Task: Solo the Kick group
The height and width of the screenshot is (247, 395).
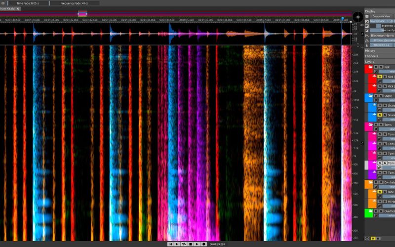Action: tap(381, 67)
